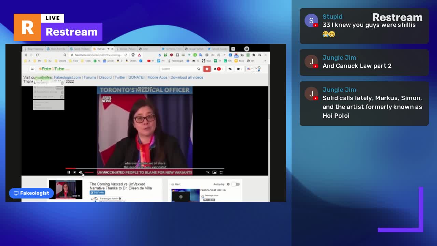Open the Discord link

click(x=105, y=77)
